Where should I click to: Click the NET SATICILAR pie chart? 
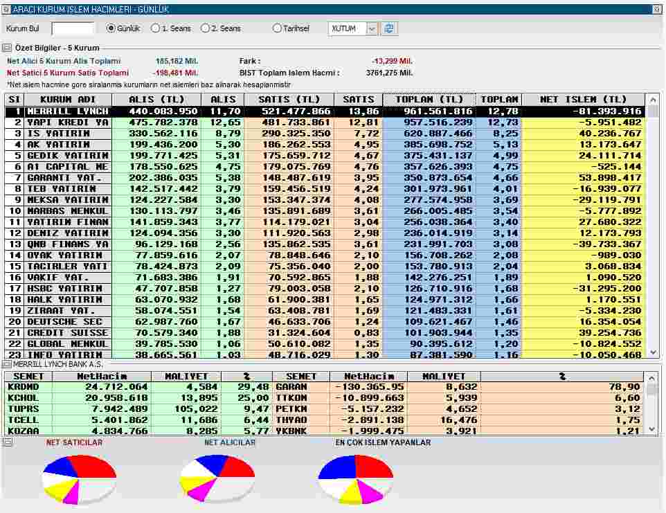tap(80, 480)
